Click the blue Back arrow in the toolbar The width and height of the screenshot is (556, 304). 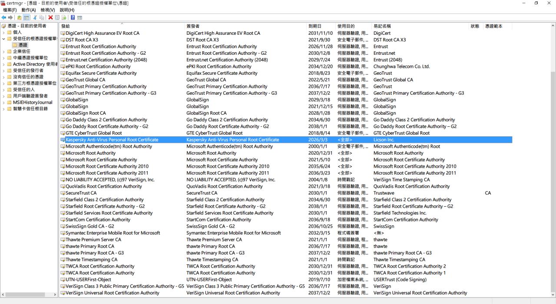click(x=4, y=17)
